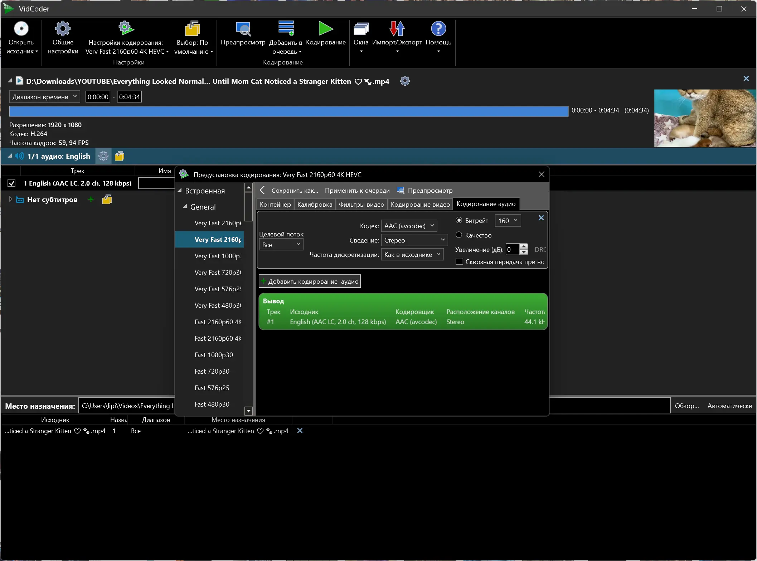Click the green plus to add subtitles
This screenshot has width=757, height=561.
pyautogui.click(x=91, y=200)
